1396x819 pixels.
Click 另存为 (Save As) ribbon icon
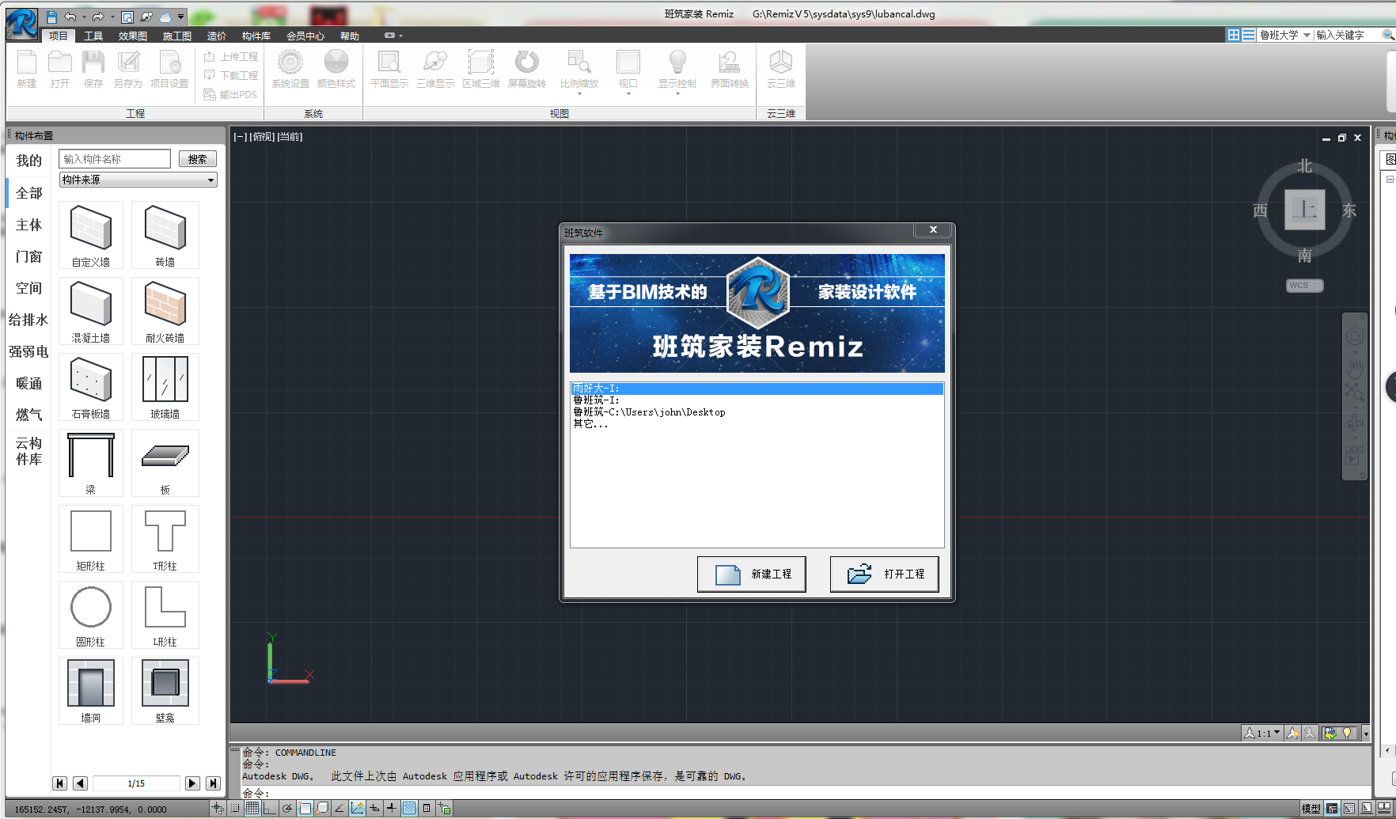[x=127, y=69]
